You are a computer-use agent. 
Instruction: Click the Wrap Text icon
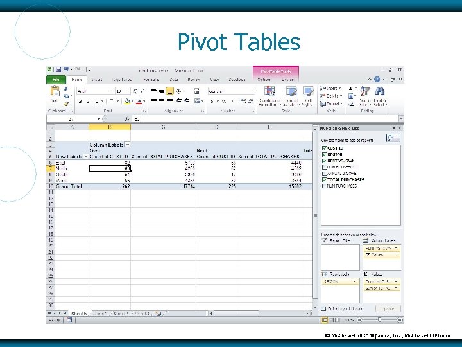pyautogui.click(x=197, y=91)
